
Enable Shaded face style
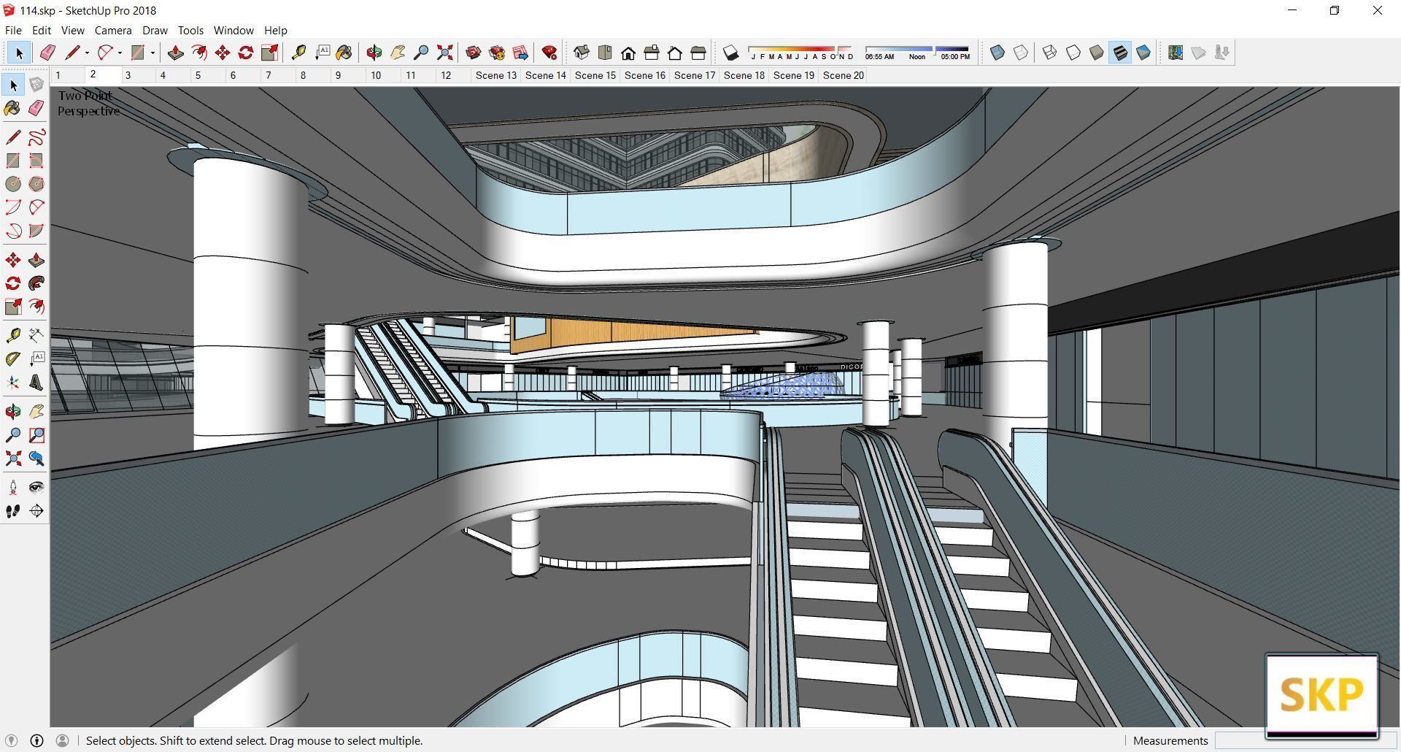coord(1097,53)
